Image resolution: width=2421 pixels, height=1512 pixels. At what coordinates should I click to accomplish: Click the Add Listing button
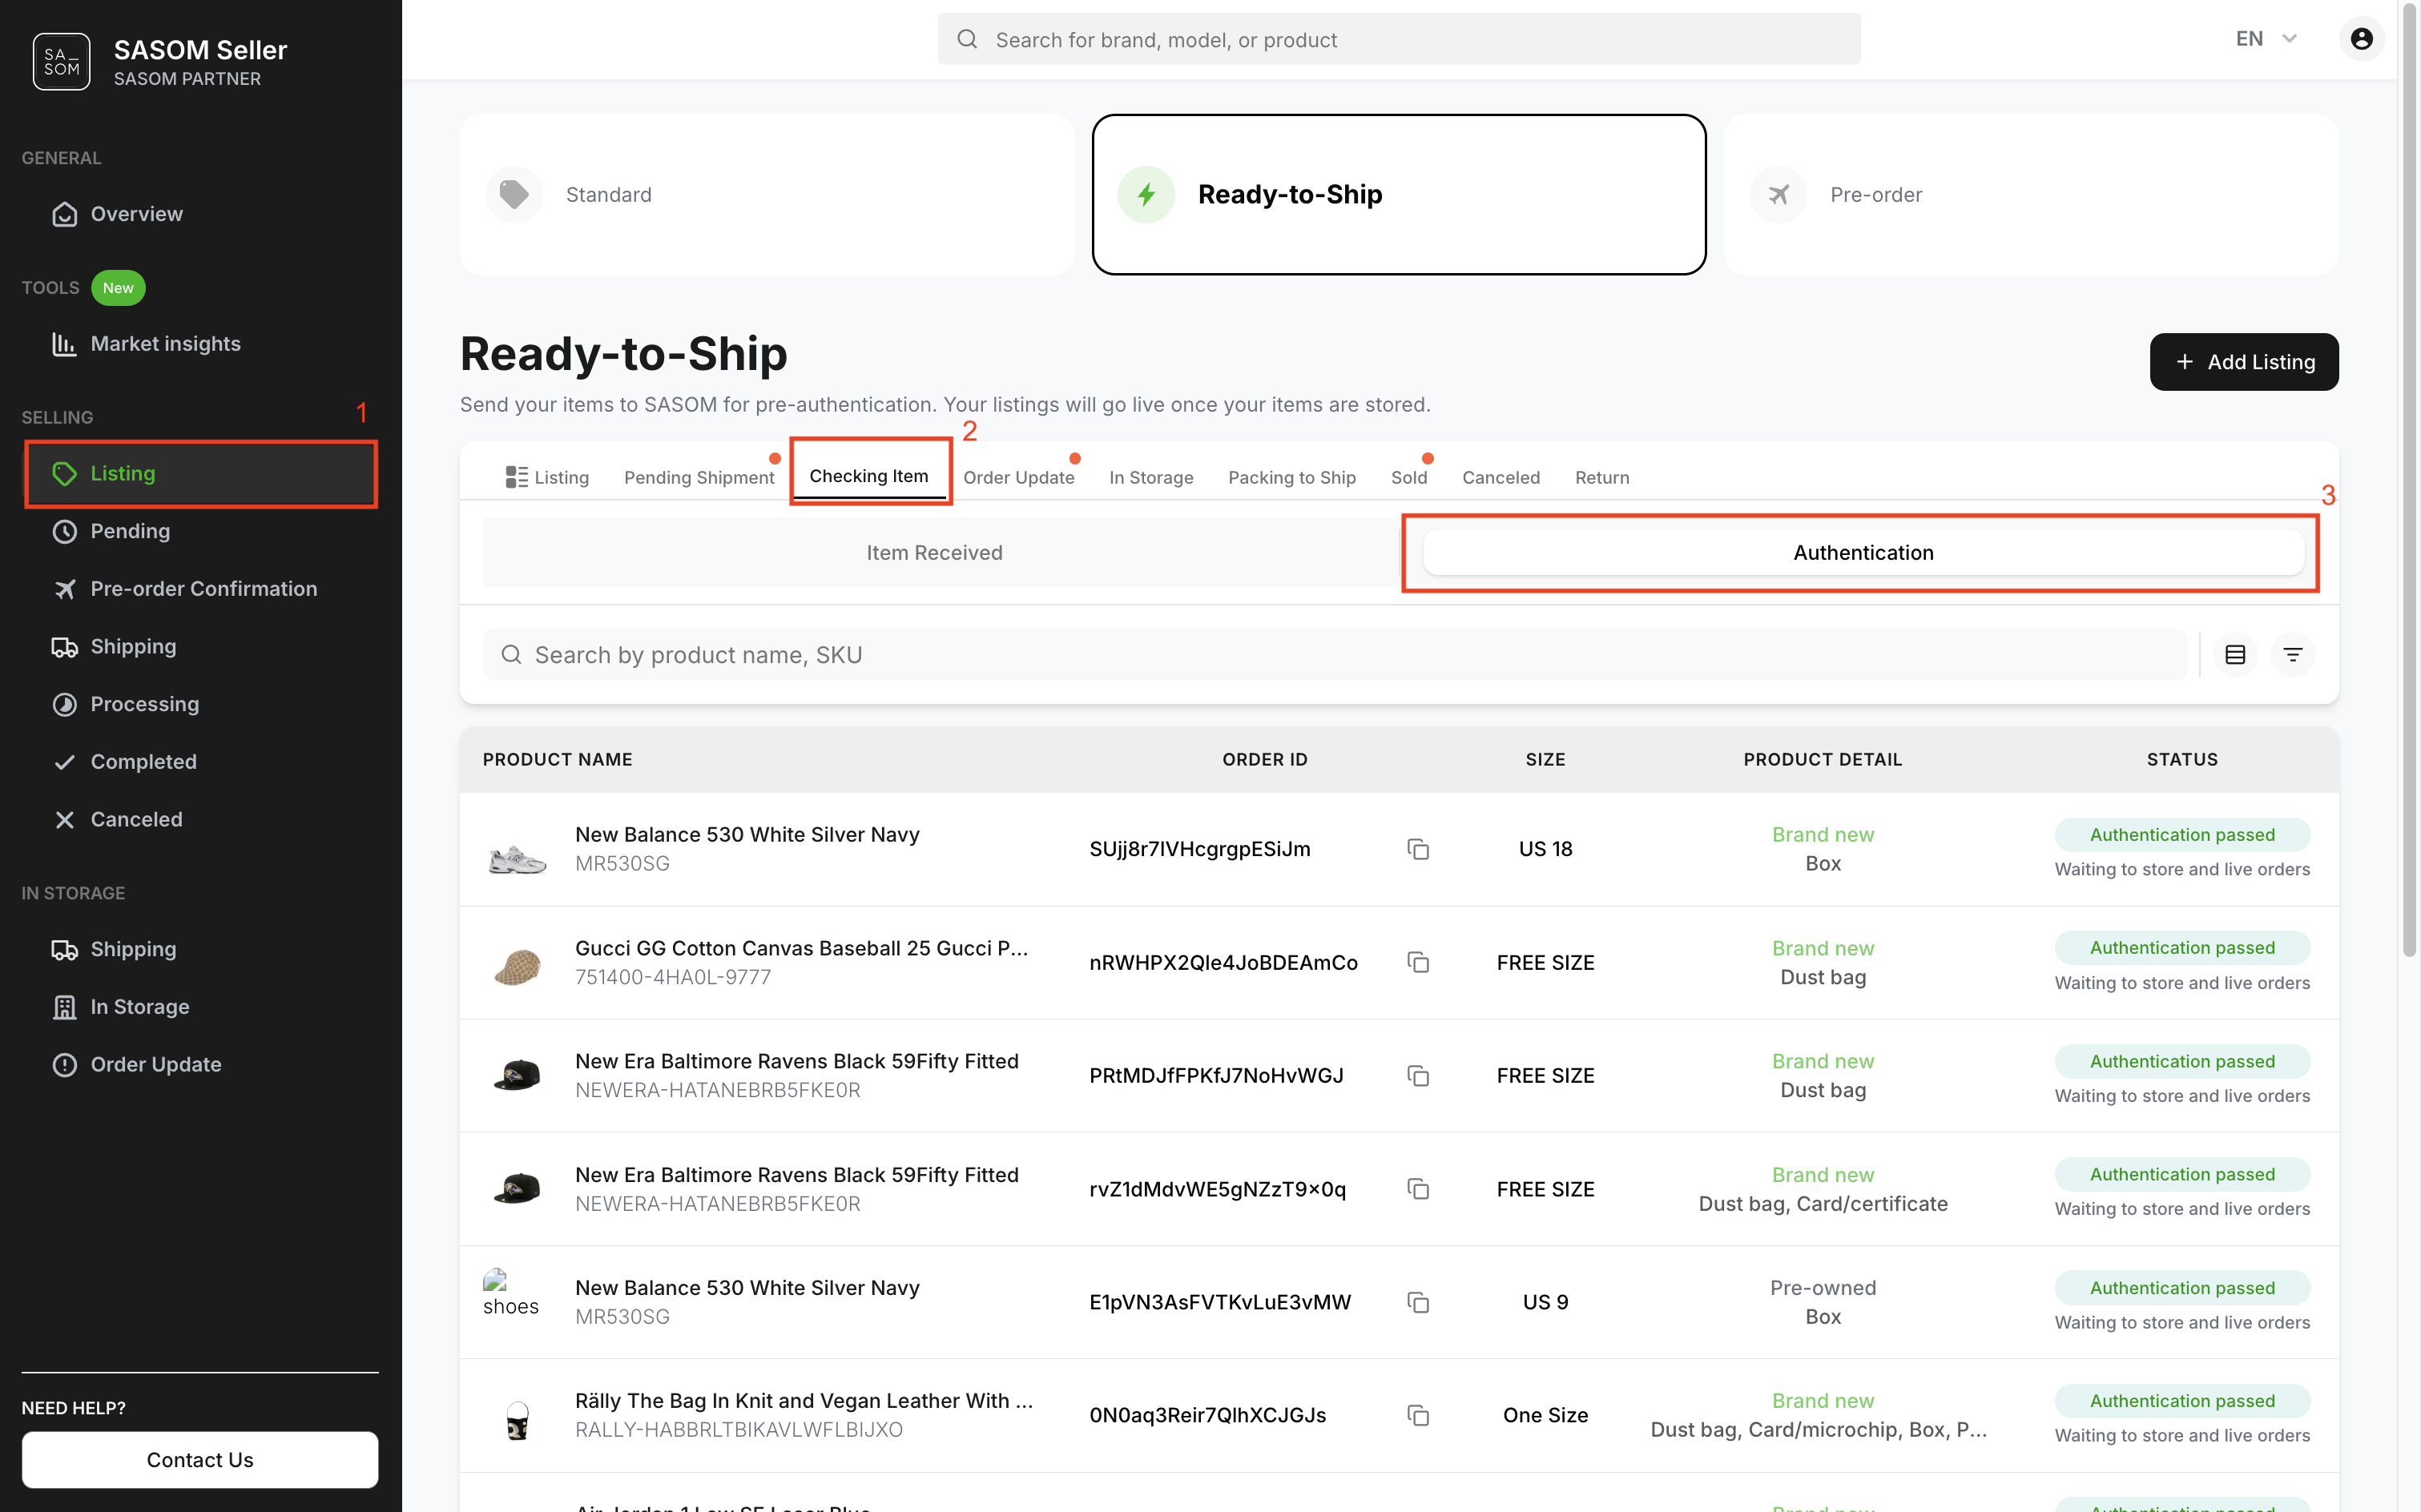[2243, 362]
